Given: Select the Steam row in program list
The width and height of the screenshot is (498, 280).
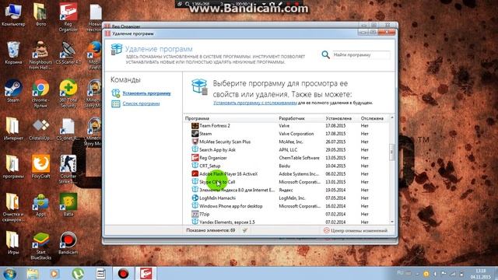Looking at the screenshot, I should [x=286, y=134].
